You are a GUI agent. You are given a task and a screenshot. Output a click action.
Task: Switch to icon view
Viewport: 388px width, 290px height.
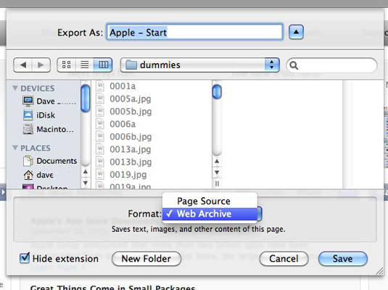click(x=66, y=65)
